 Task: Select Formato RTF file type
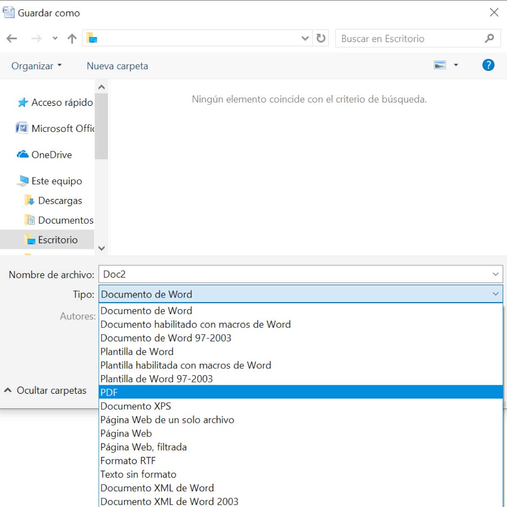[x=301, y=461]
